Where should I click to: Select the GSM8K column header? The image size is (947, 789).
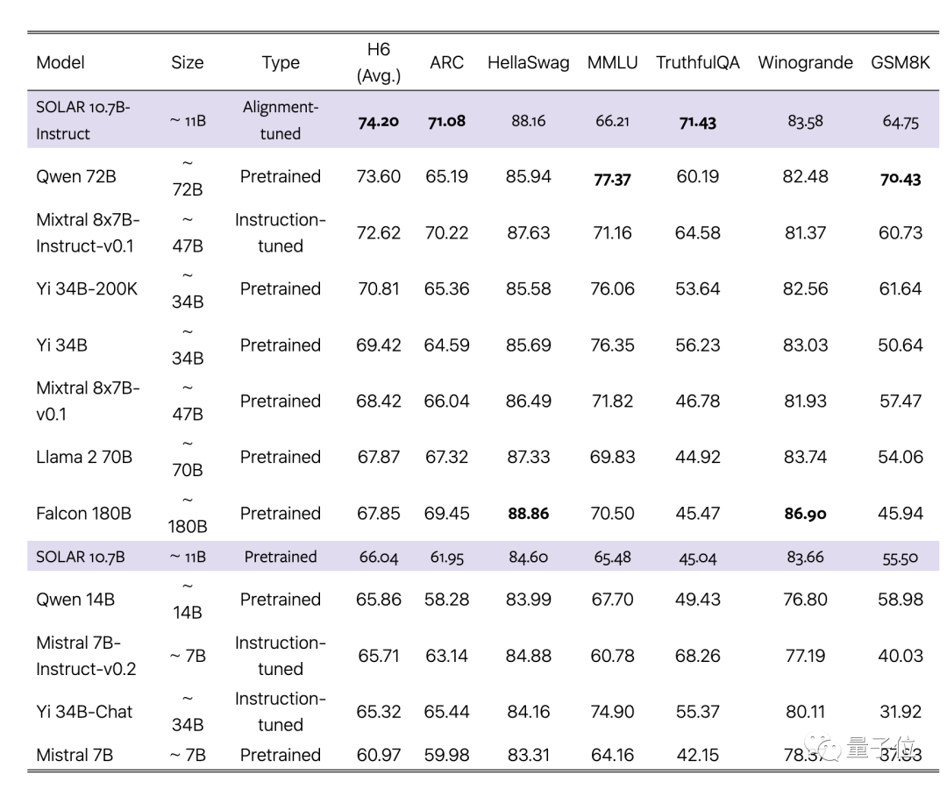[x=901, y=62]
